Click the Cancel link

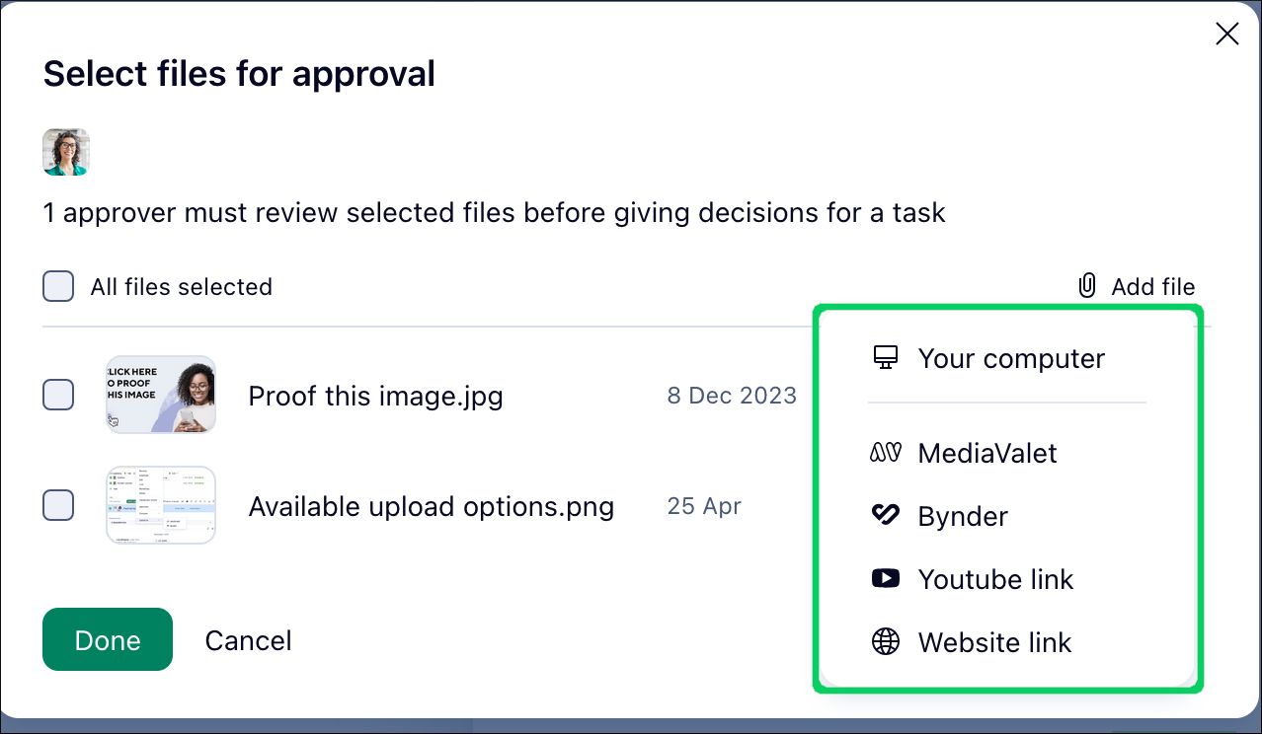point(248,640)
